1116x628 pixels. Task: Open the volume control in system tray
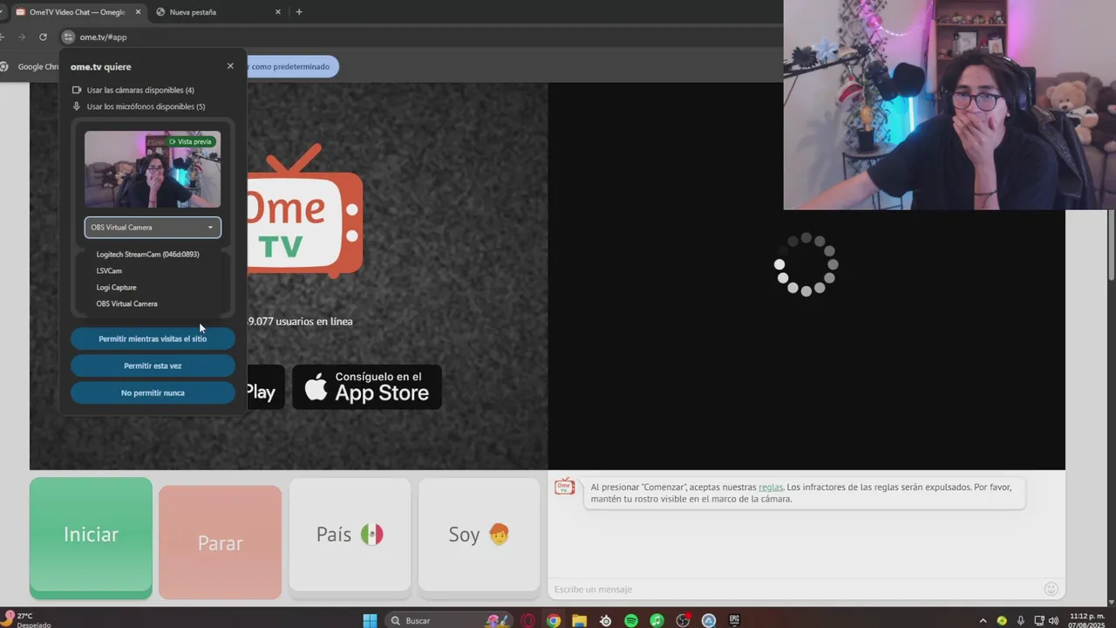pyautogui.click(x=1053, y=620)
